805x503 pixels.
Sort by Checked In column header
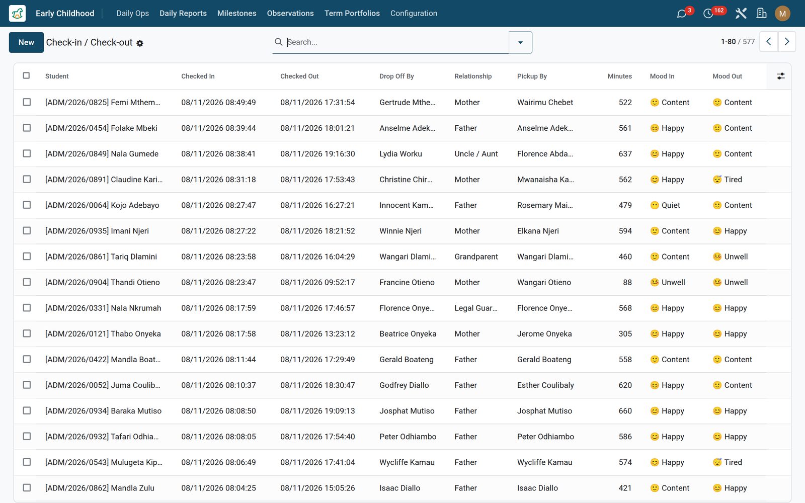click(198, 76)
